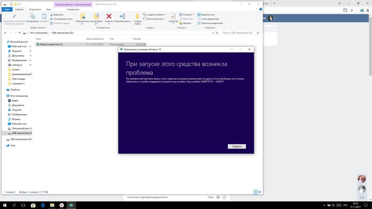The width and height of the screenshot is (372, 209).
Task: Click Вырезать scissors in the ribbon
Action: coord(57,15)
